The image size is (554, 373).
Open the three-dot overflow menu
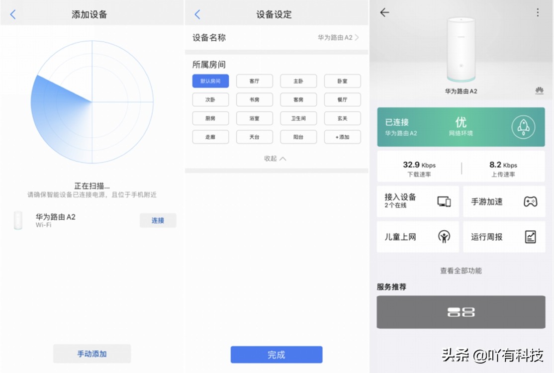[x=539, y=13]
